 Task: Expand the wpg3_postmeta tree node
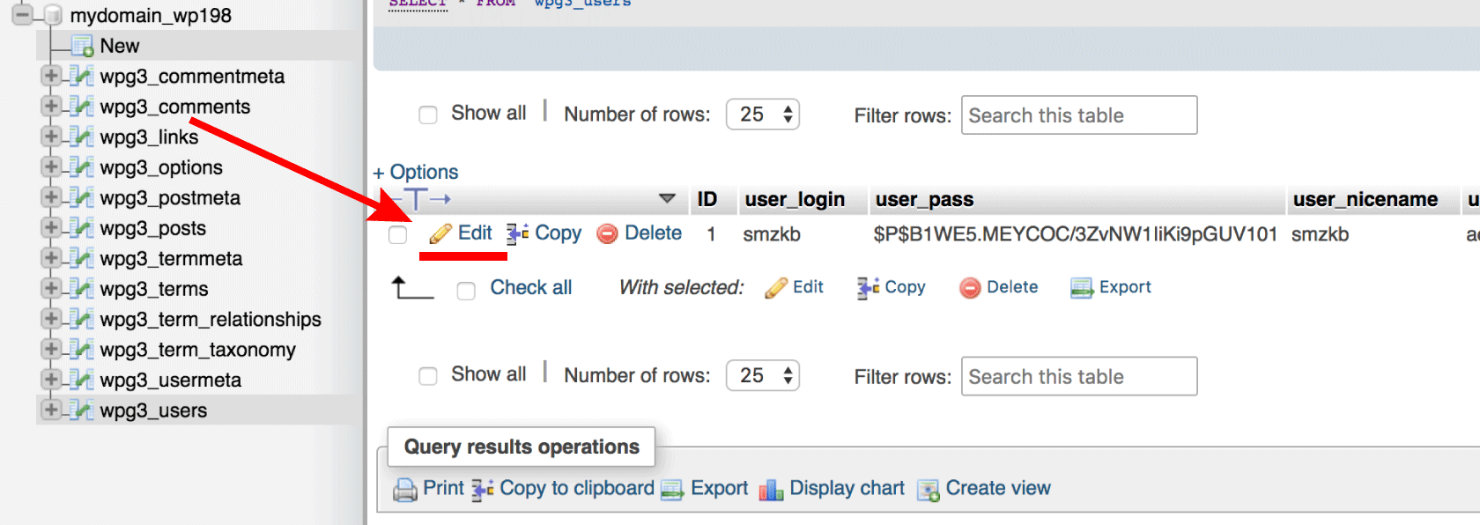(51, 197)
